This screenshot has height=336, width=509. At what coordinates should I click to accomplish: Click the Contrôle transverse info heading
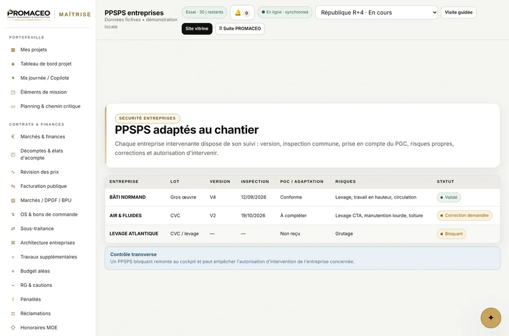133,255
